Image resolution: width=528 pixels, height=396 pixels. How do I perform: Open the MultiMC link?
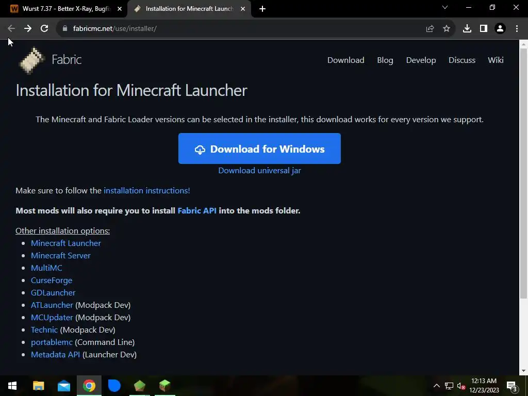click(x=46, y=268)
